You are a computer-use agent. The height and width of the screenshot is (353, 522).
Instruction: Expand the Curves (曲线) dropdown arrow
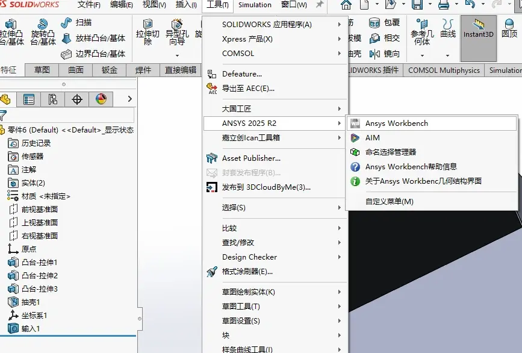tap(448, 55)
